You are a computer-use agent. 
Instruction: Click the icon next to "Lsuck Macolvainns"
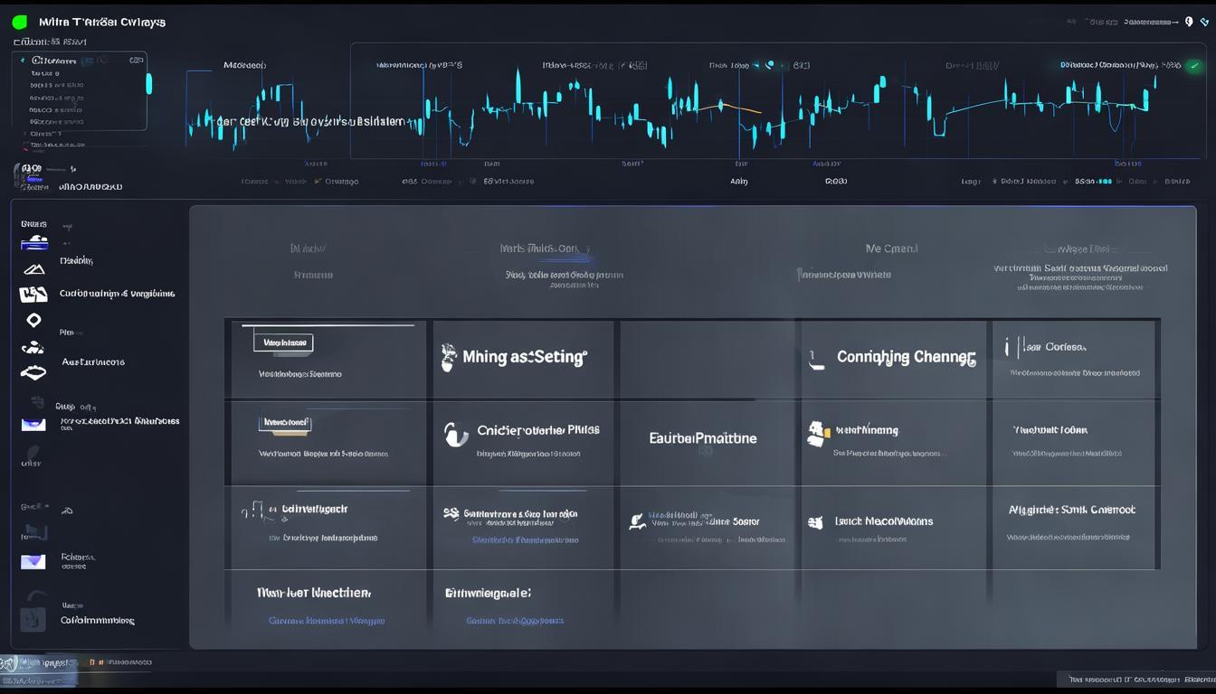coord(815,522)
